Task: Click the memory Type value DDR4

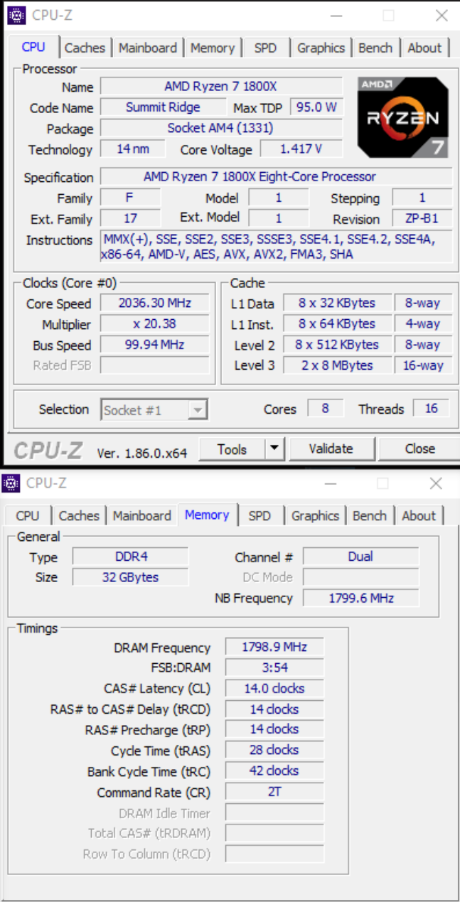Action: 131,557
